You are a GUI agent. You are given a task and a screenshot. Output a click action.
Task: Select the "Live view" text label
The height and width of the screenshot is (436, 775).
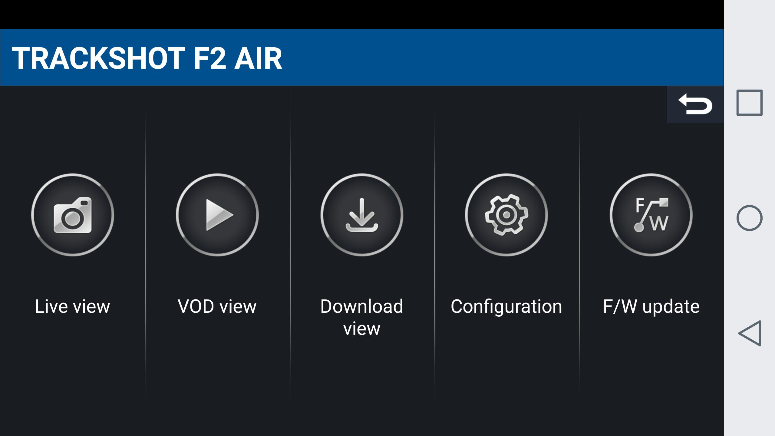tap(73, 306)
